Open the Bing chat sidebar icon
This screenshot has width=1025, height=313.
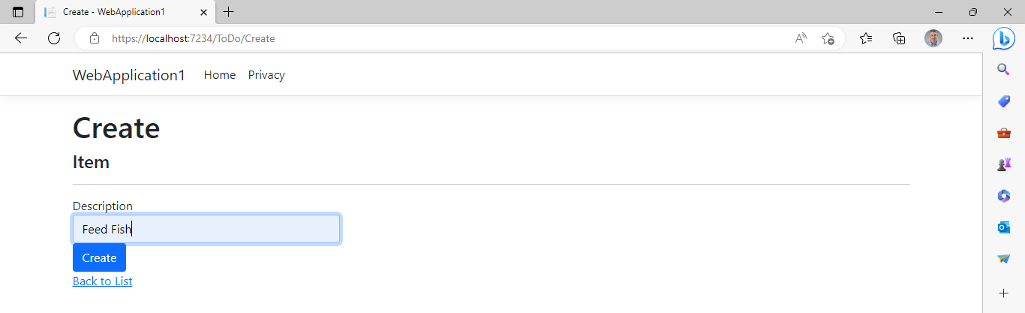coord(1003,38)
